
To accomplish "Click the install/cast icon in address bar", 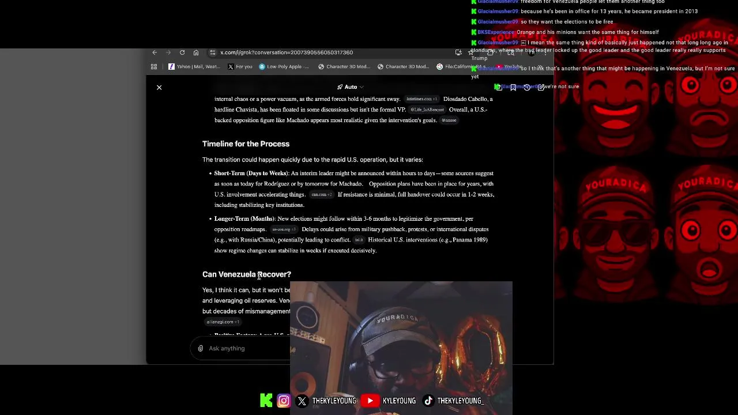I will (x=458, y=52).
